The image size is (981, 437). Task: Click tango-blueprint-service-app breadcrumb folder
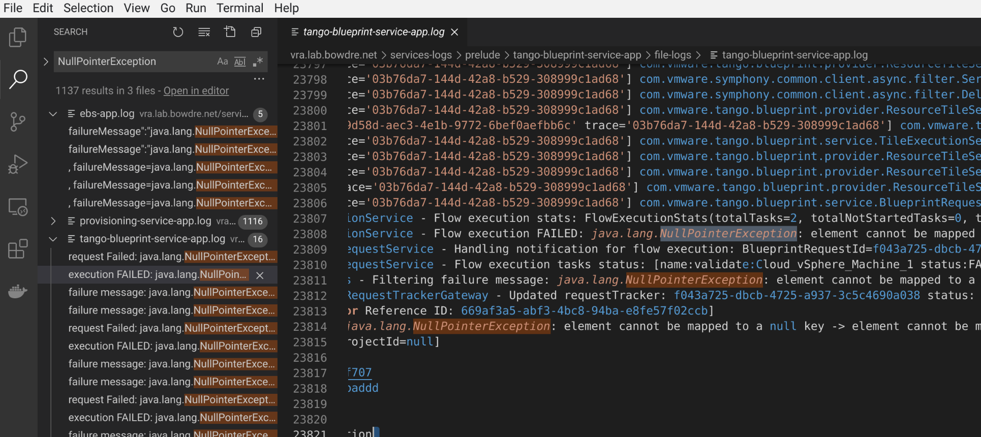(x=577, y=55)
